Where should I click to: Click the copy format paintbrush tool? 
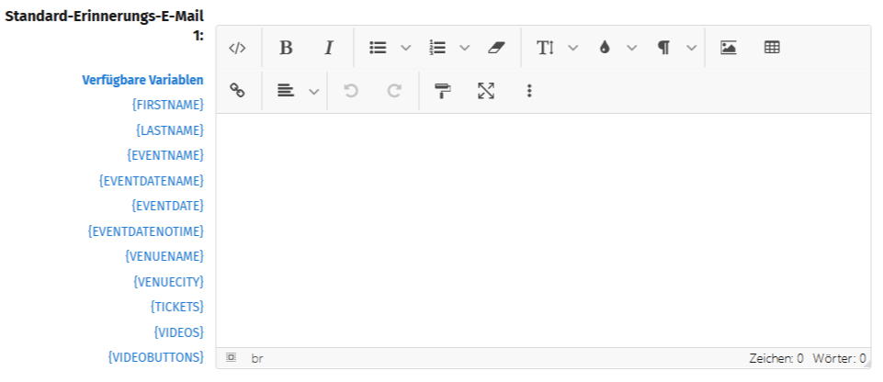pyautogui.click(x=443, y=91)
